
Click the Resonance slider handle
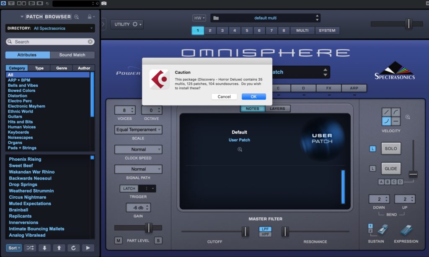(x=285, y=231)
